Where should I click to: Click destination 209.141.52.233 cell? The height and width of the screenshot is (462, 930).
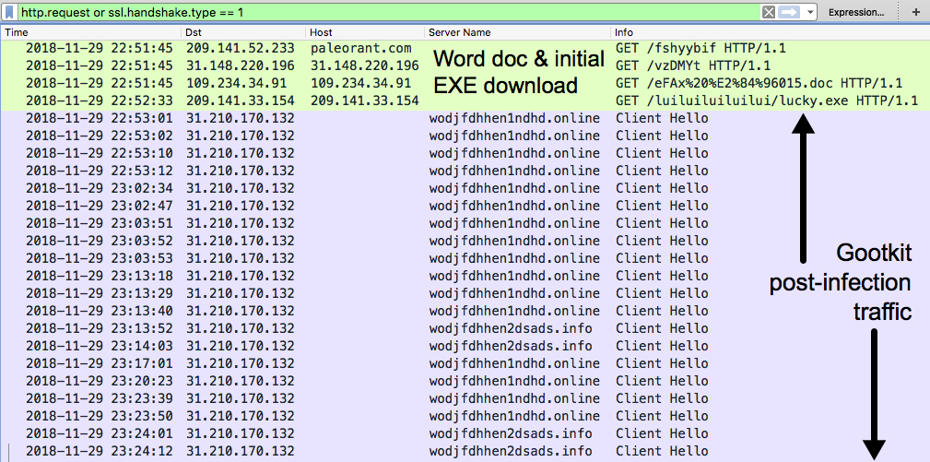click(241, 49)
